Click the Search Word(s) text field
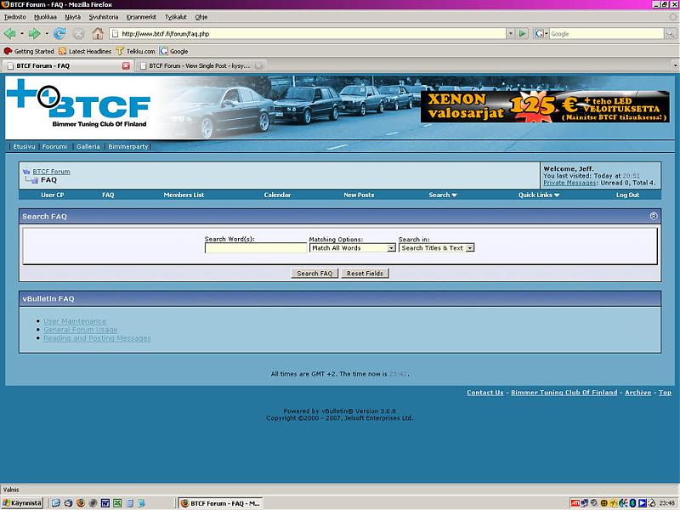Screen dimensions: 680x510 [255, 248]
